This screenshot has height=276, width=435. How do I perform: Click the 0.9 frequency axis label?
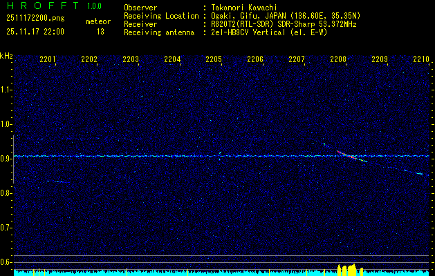[x=7, y=158]
